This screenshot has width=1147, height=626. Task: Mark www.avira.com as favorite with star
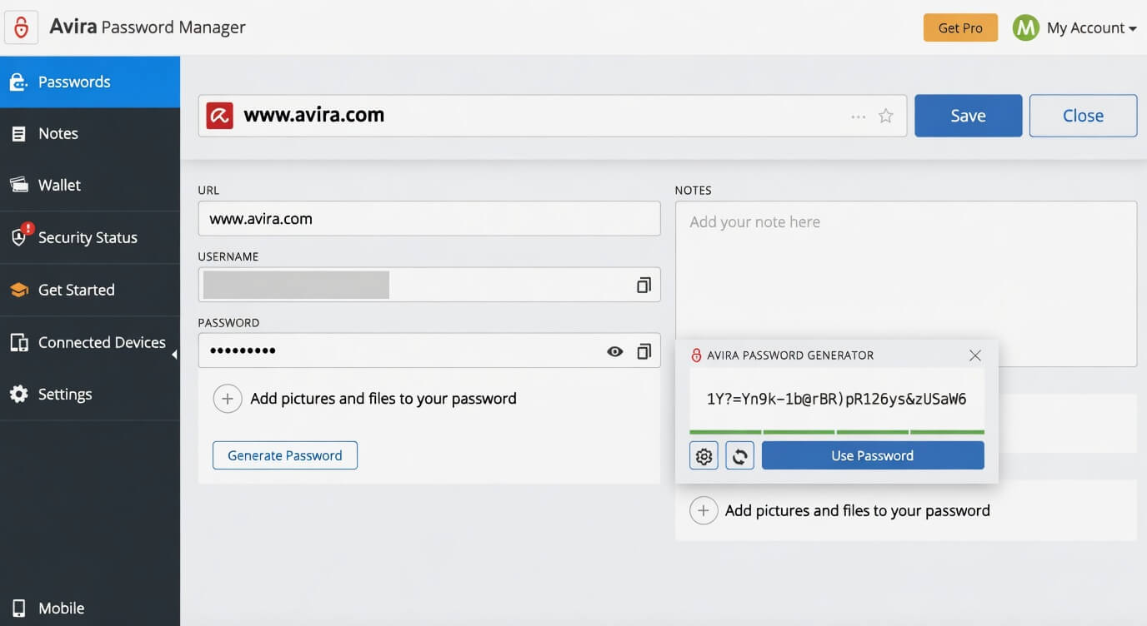pos(886,116)
